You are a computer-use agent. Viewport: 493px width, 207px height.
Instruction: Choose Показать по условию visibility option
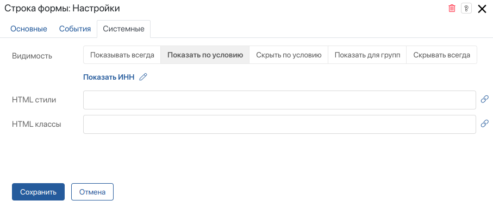click(x=205, y=55)
